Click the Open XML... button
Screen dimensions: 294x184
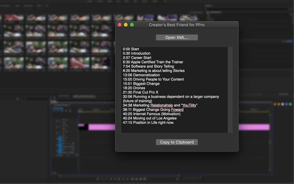(177, 37)
